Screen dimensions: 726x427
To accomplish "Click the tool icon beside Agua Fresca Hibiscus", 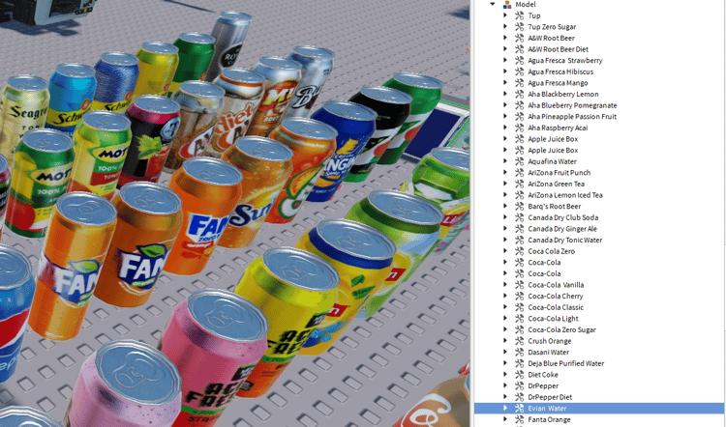I will point(520,71).
